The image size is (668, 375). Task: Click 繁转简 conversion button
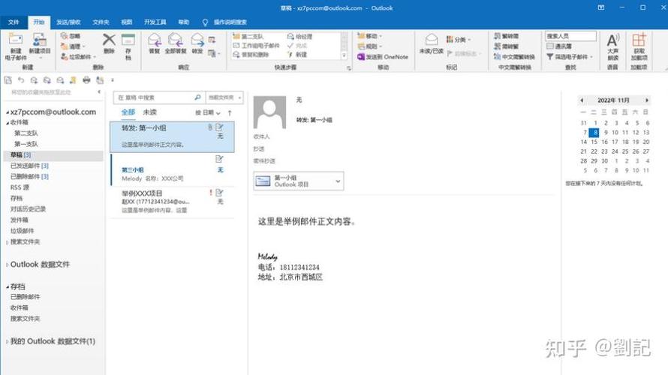pos(507,36)
